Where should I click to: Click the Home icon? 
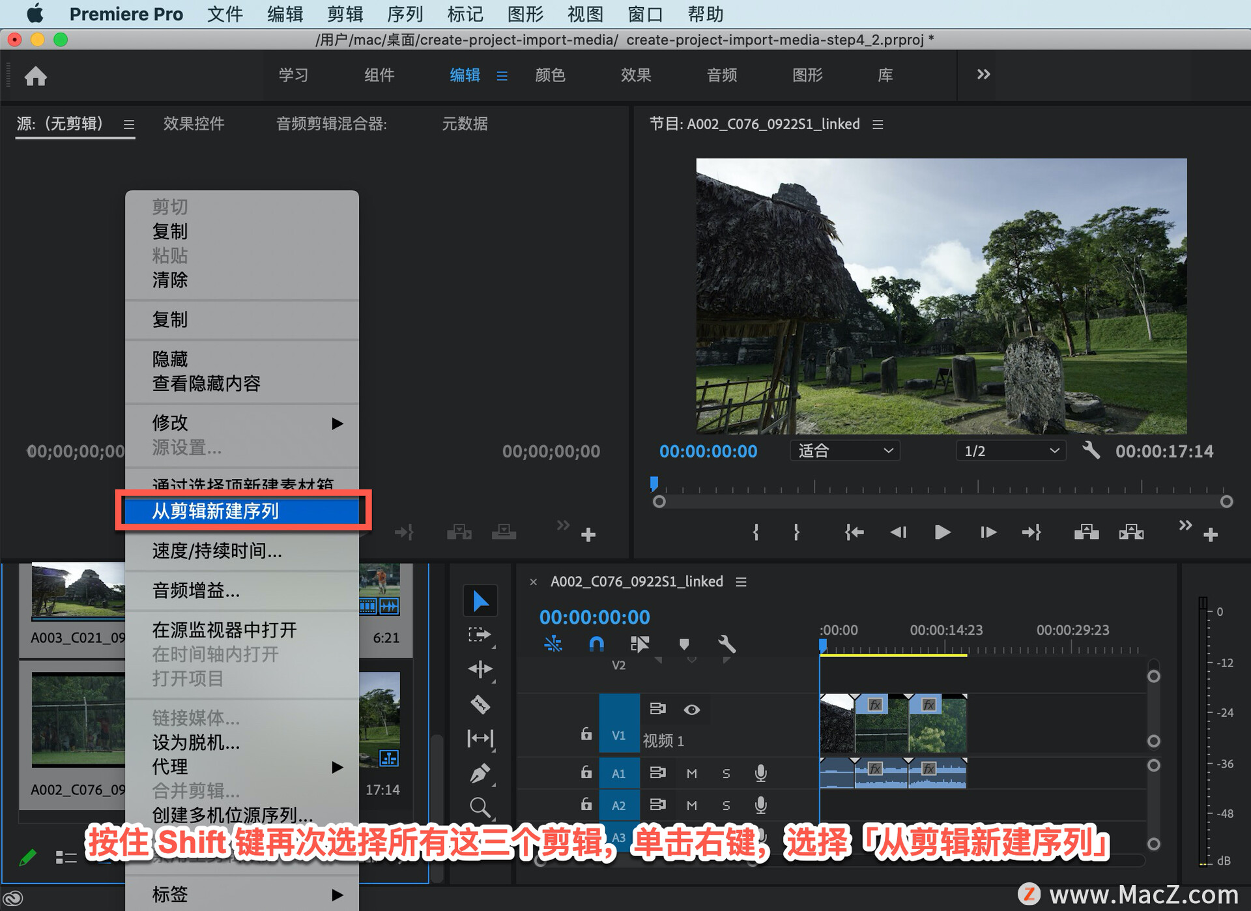[x=36, y=76]
